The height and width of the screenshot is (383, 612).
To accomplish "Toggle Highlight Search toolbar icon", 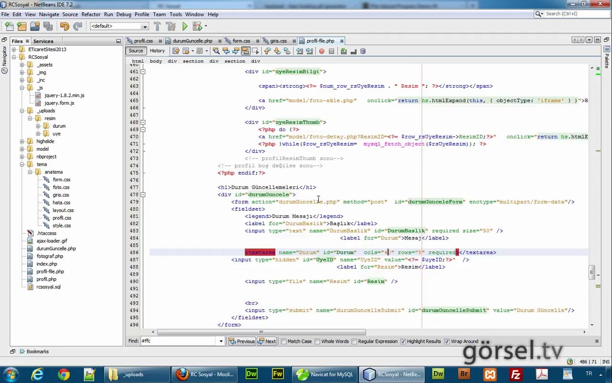I will point(246,51).
